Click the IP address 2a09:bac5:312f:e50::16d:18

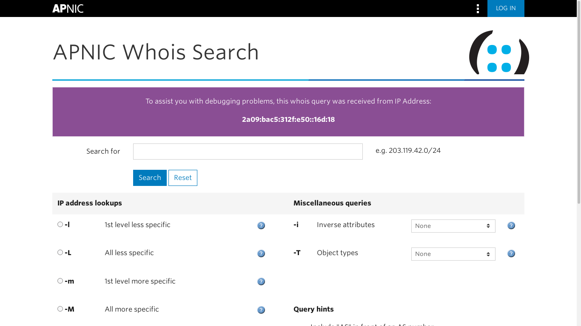point(288,120)
